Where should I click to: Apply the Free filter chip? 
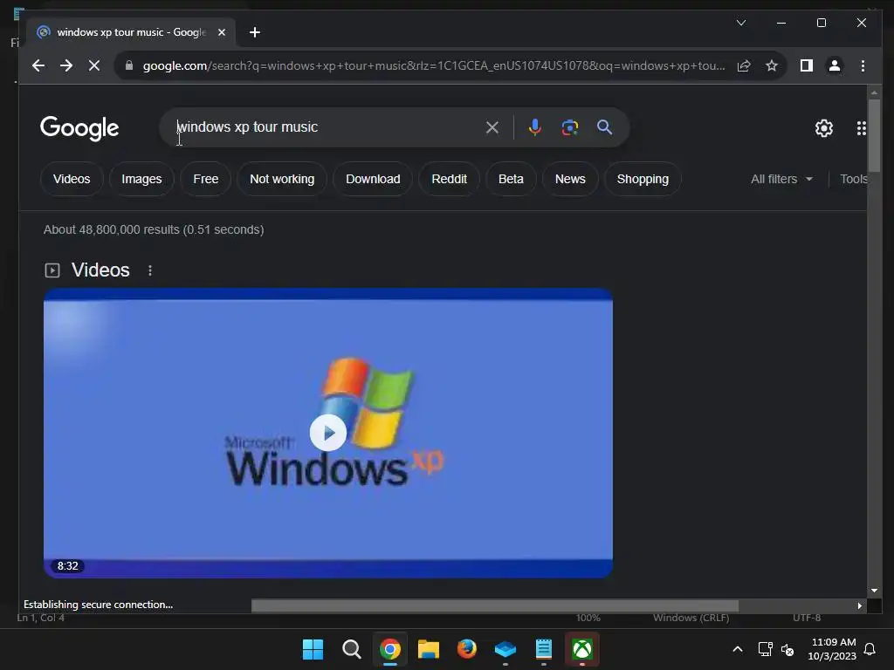pyautogui.click(x=206, y=179)
